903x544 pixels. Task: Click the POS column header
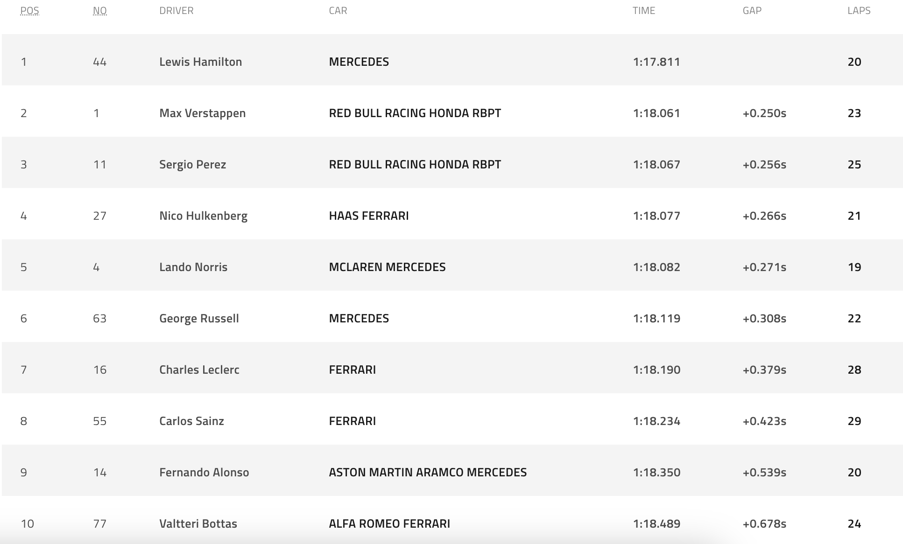(x=29, y=11)
